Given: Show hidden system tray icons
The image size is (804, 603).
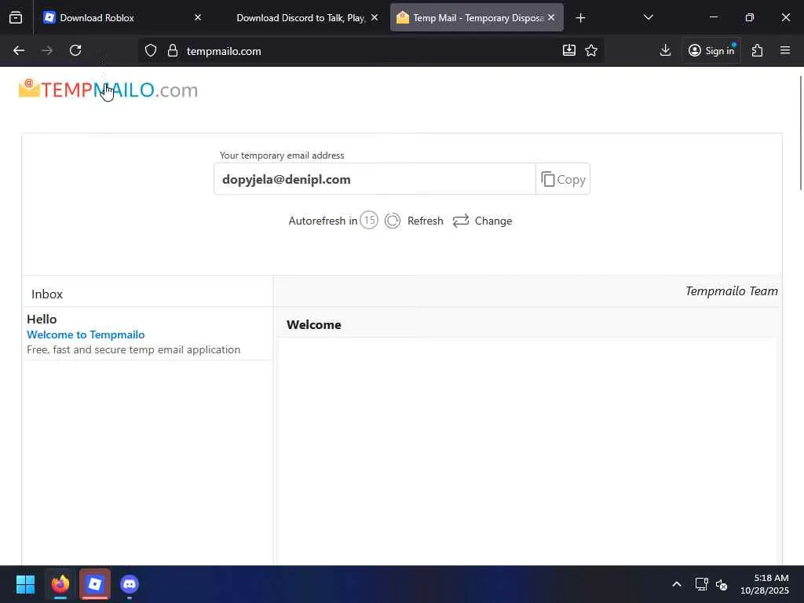Looking at the screenshot, I should click(x=677, y=584).
